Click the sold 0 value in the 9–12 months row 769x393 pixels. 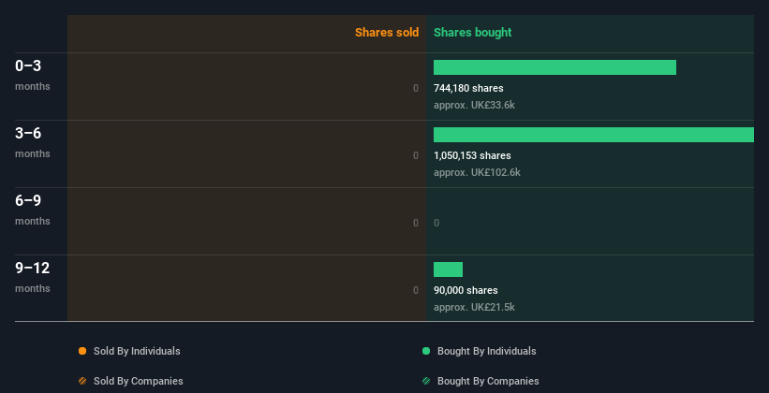416,290
